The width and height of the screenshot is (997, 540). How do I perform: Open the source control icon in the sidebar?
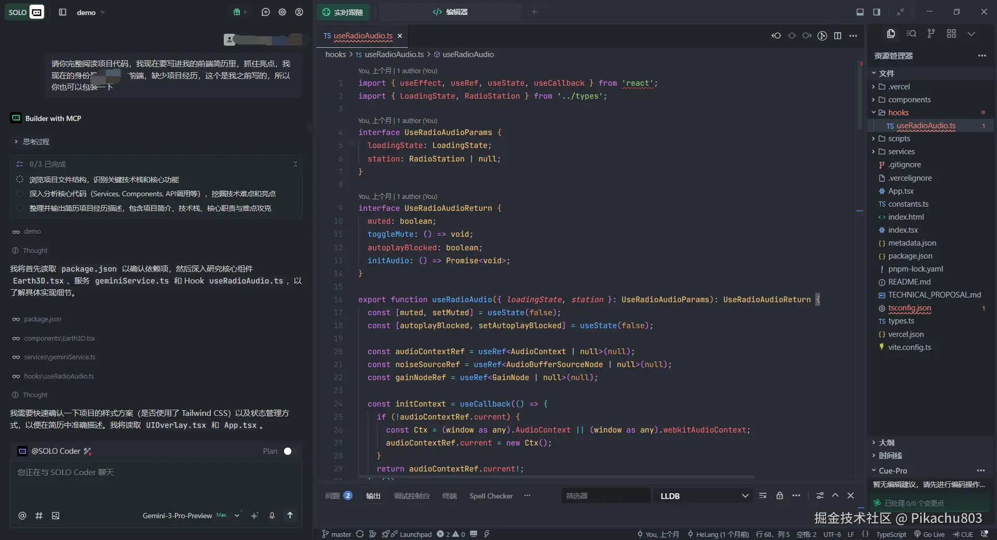[x=931, y=34]
